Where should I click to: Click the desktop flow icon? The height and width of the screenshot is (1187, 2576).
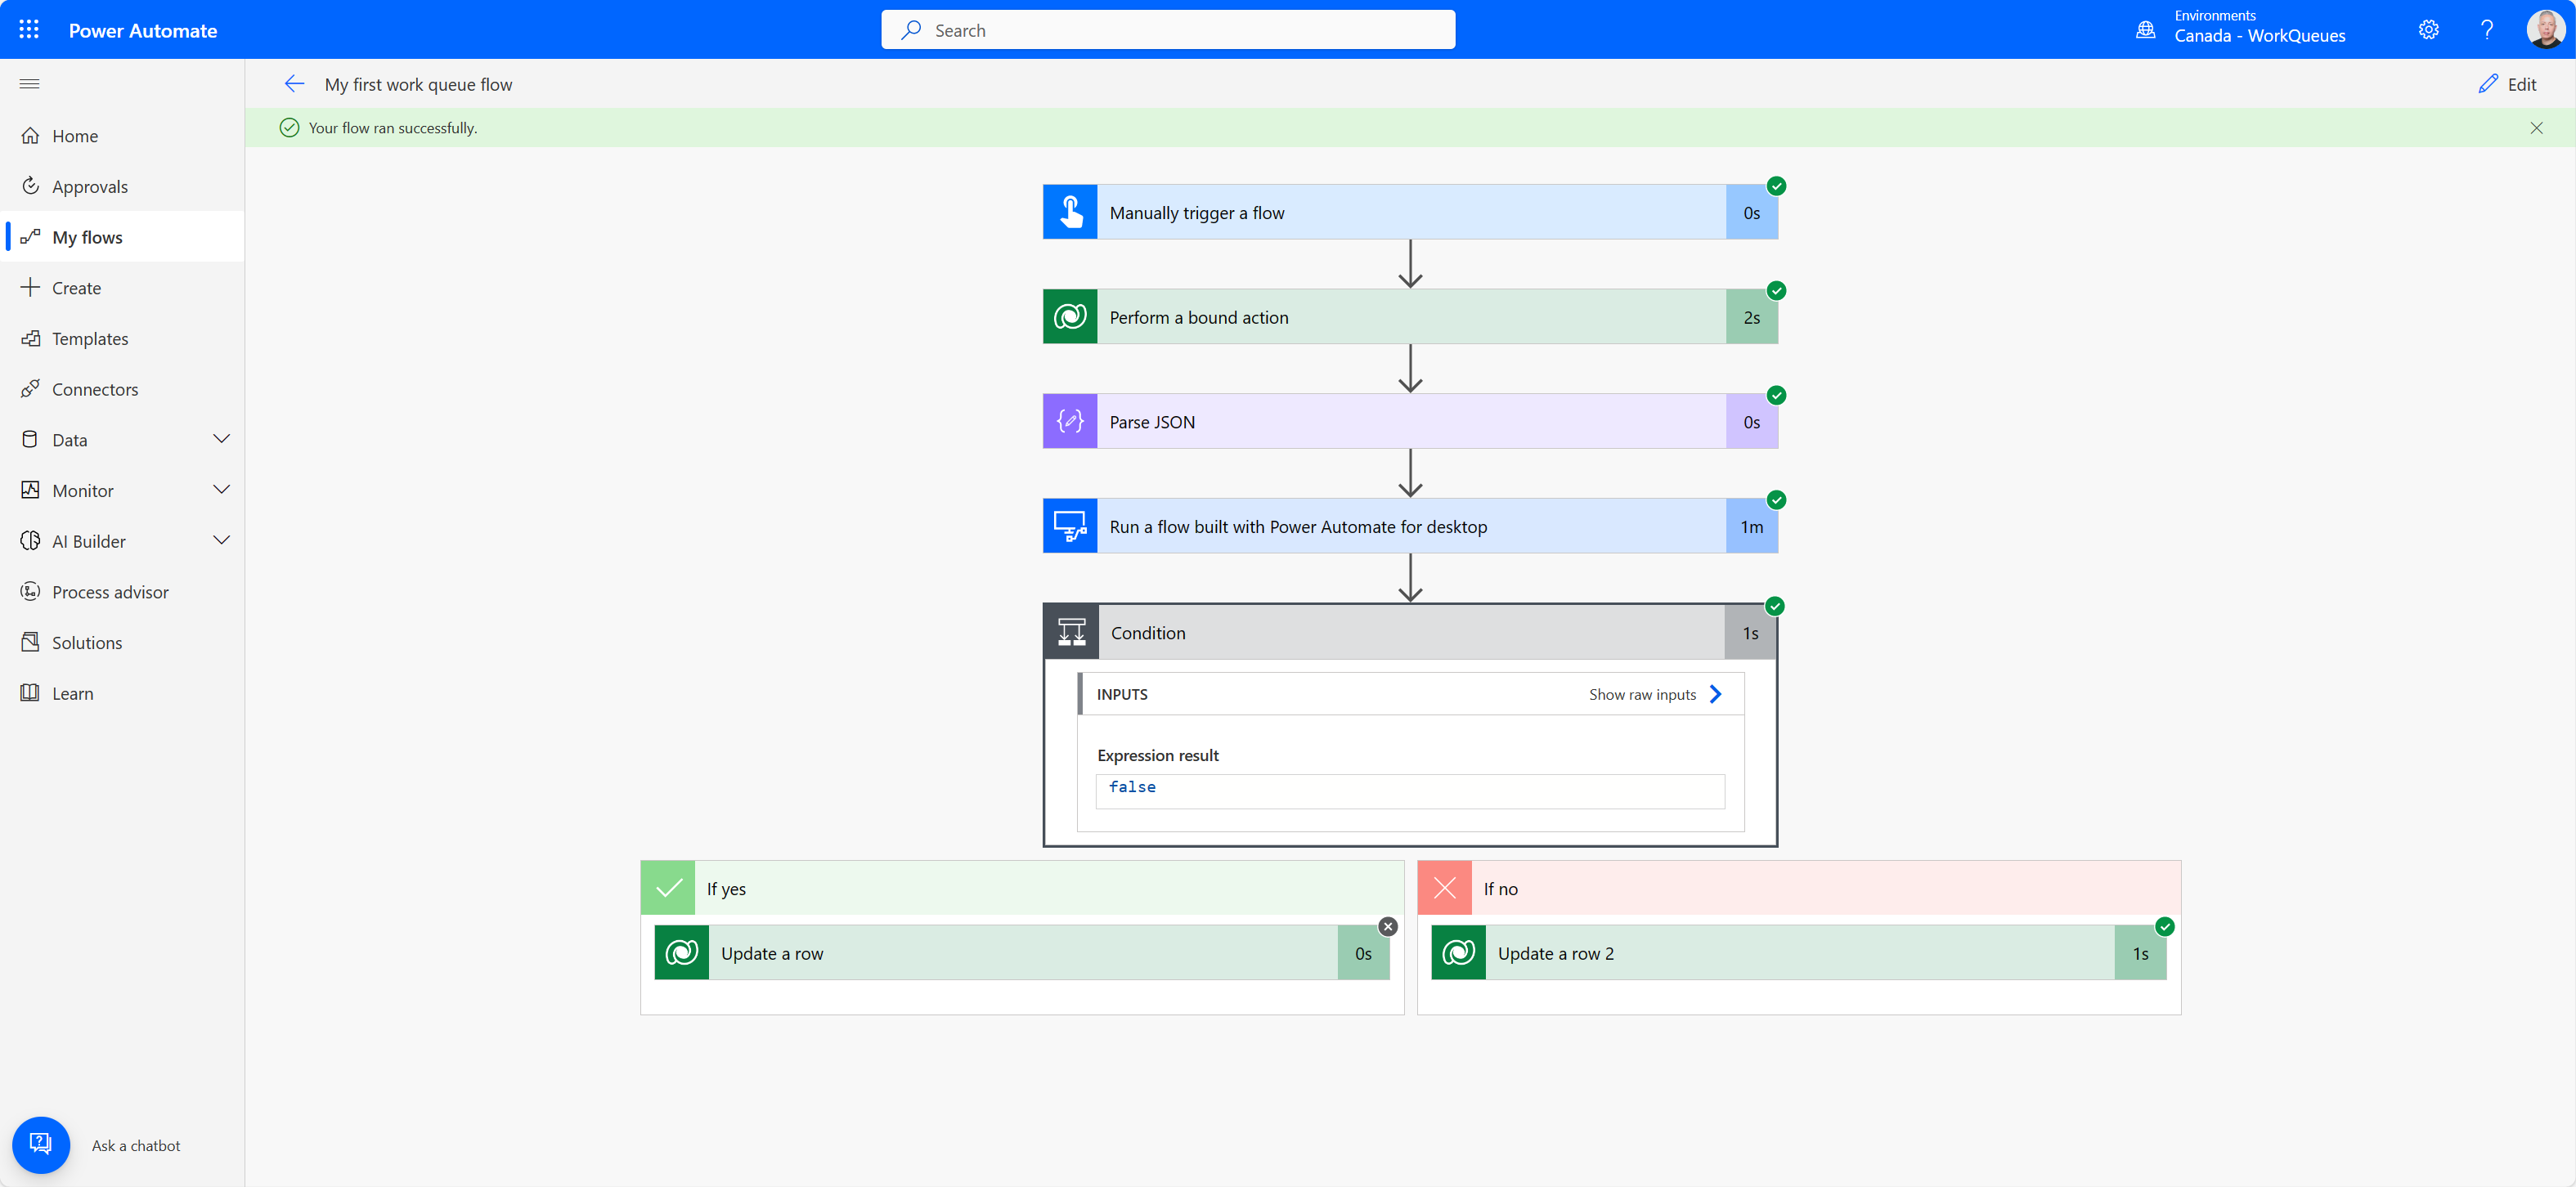coord(1070,526)
